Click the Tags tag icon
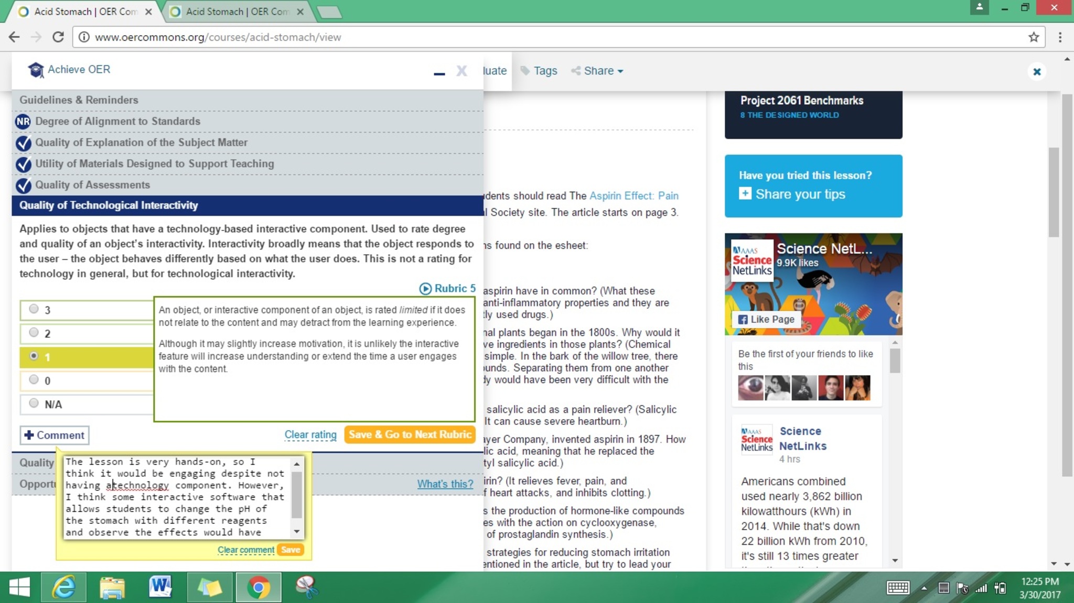 coord(525,71)
